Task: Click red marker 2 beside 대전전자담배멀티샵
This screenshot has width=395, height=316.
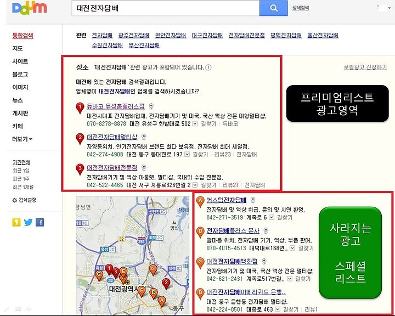Action: pyautogui.click(x=80, y=139)
